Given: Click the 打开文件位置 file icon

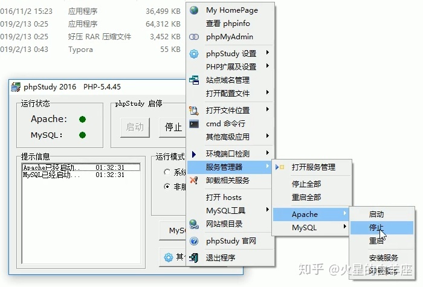Looking at the screenshot, I should [x=194, y=111].
